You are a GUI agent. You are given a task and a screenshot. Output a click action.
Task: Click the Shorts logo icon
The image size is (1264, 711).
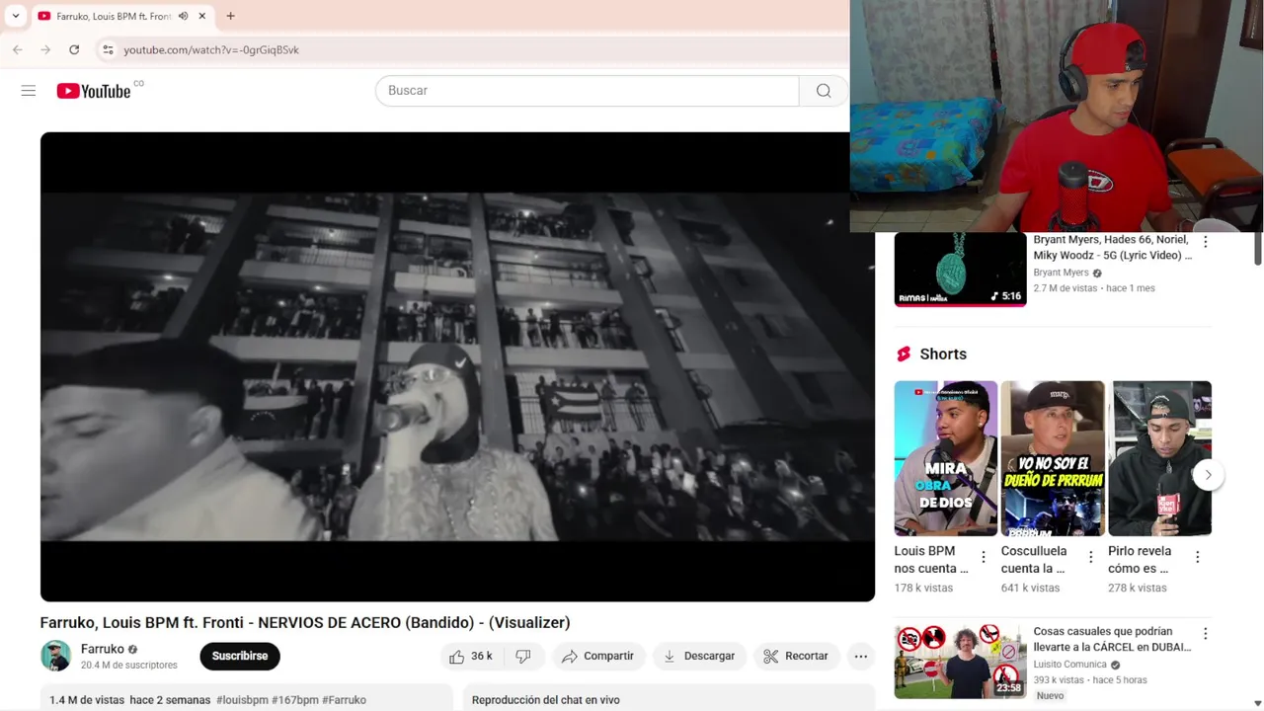(904, 355)
